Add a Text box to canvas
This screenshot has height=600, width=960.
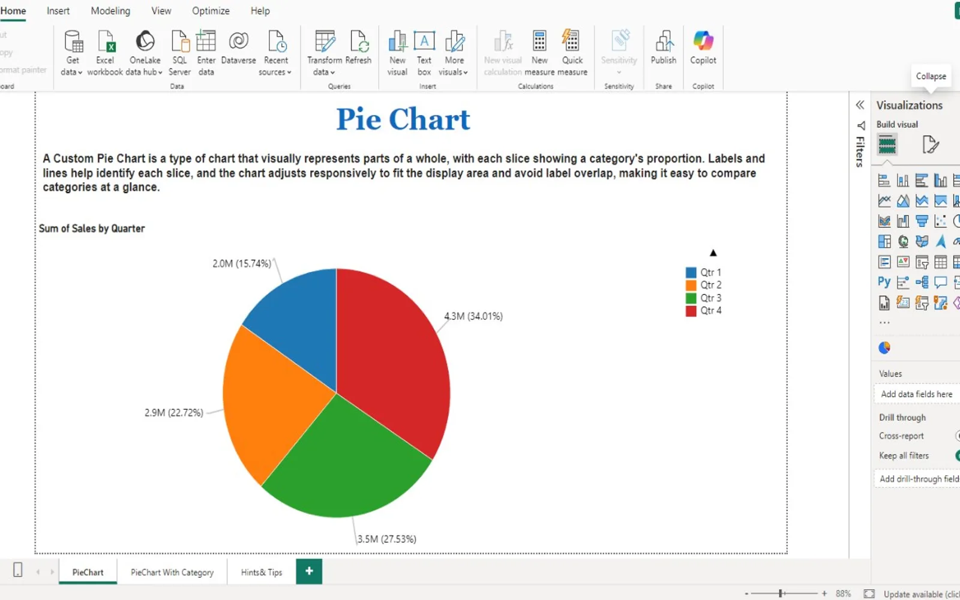pos(424,53)
